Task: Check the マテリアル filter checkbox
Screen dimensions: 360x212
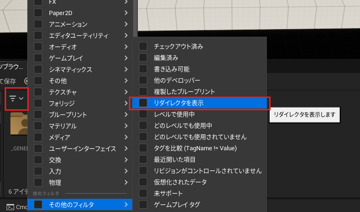Action: tap(38, 126)
